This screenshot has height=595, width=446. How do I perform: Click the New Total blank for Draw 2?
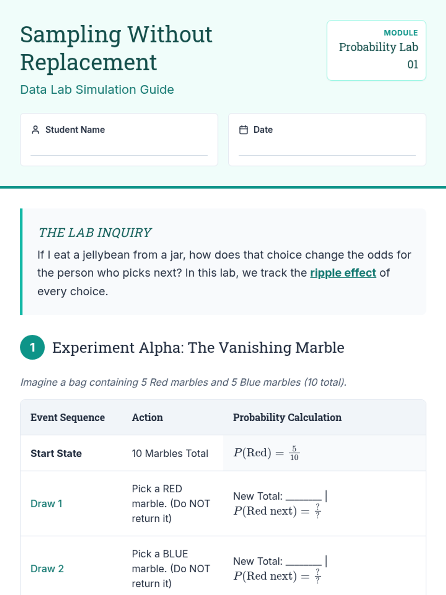click(x=304, y=562)
